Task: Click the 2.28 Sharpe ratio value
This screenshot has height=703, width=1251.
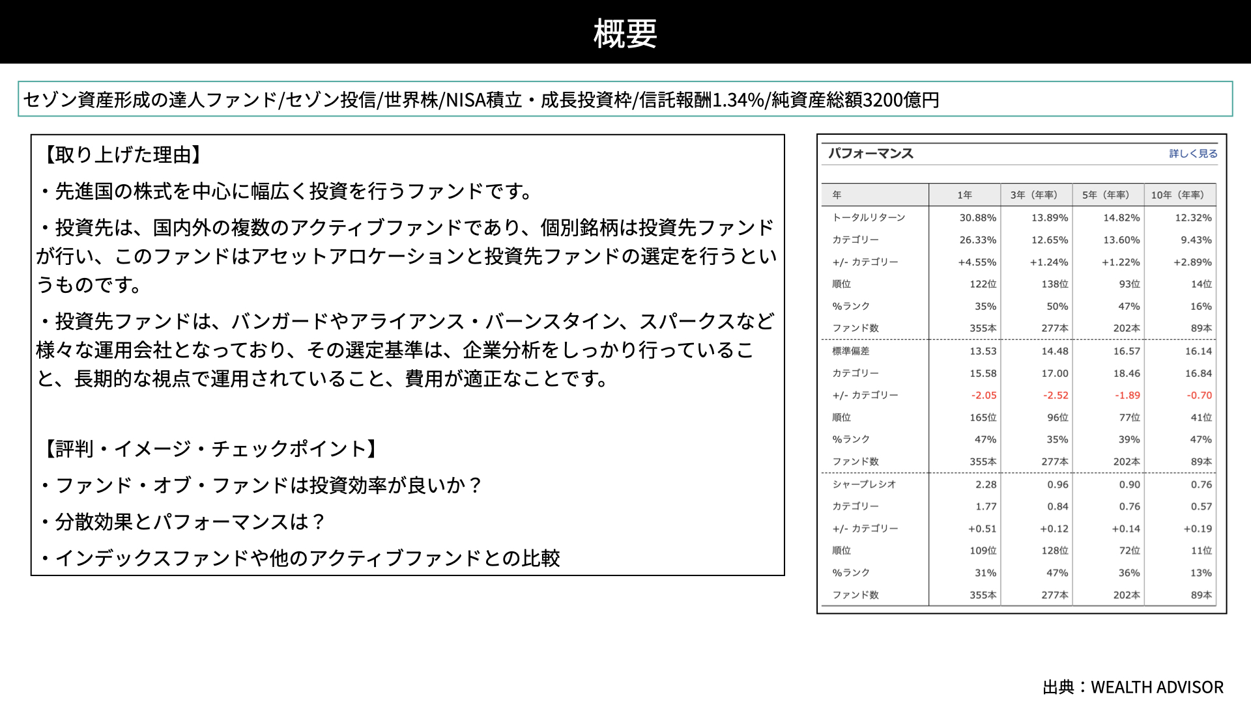Action: (x=986, y=484)
